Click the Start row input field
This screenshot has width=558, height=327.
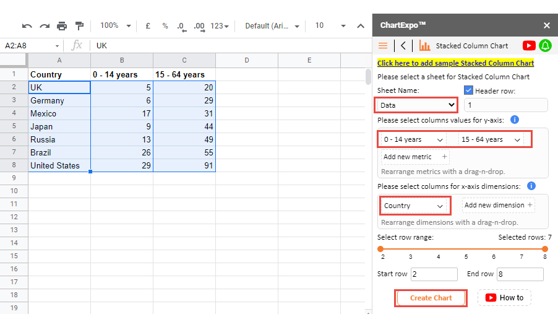(434, 274)
